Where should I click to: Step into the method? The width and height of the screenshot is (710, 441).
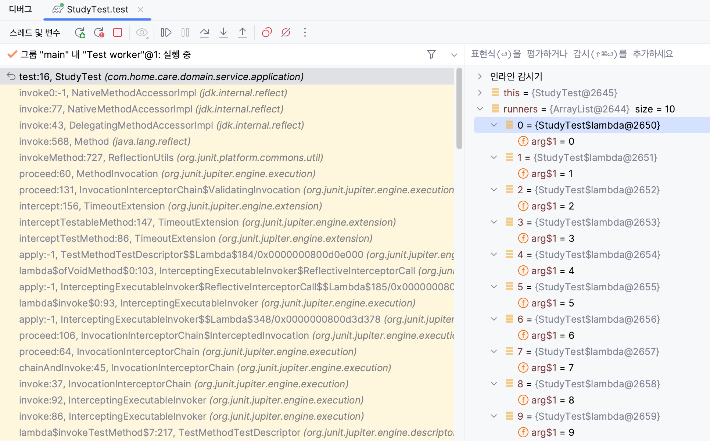[223, 33]
